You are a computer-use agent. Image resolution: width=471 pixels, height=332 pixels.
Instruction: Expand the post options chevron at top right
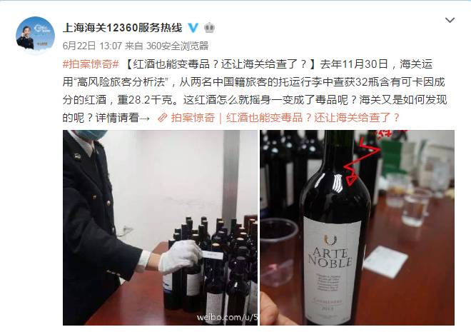click(450, 20)
